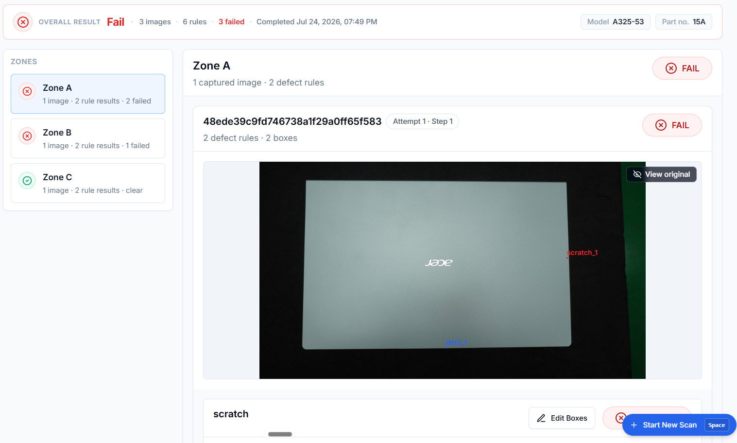Click the image card FAIL badge
Screen dimensions: 737x443
point(672,125)
